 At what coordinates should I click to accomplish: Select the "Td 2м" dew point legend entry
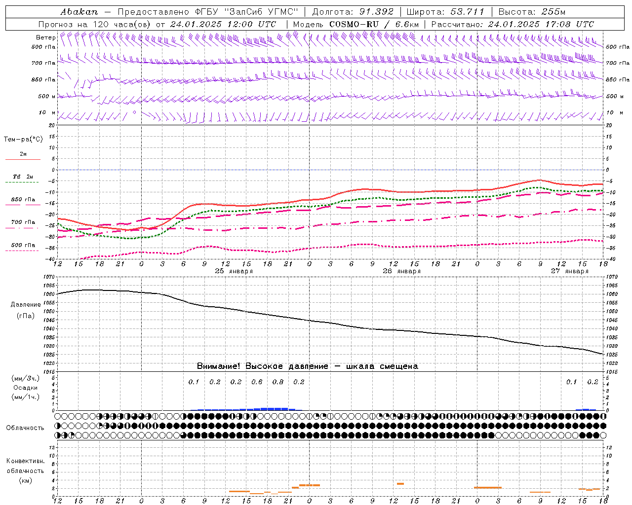pyautogui.click(x=23, y=177)
